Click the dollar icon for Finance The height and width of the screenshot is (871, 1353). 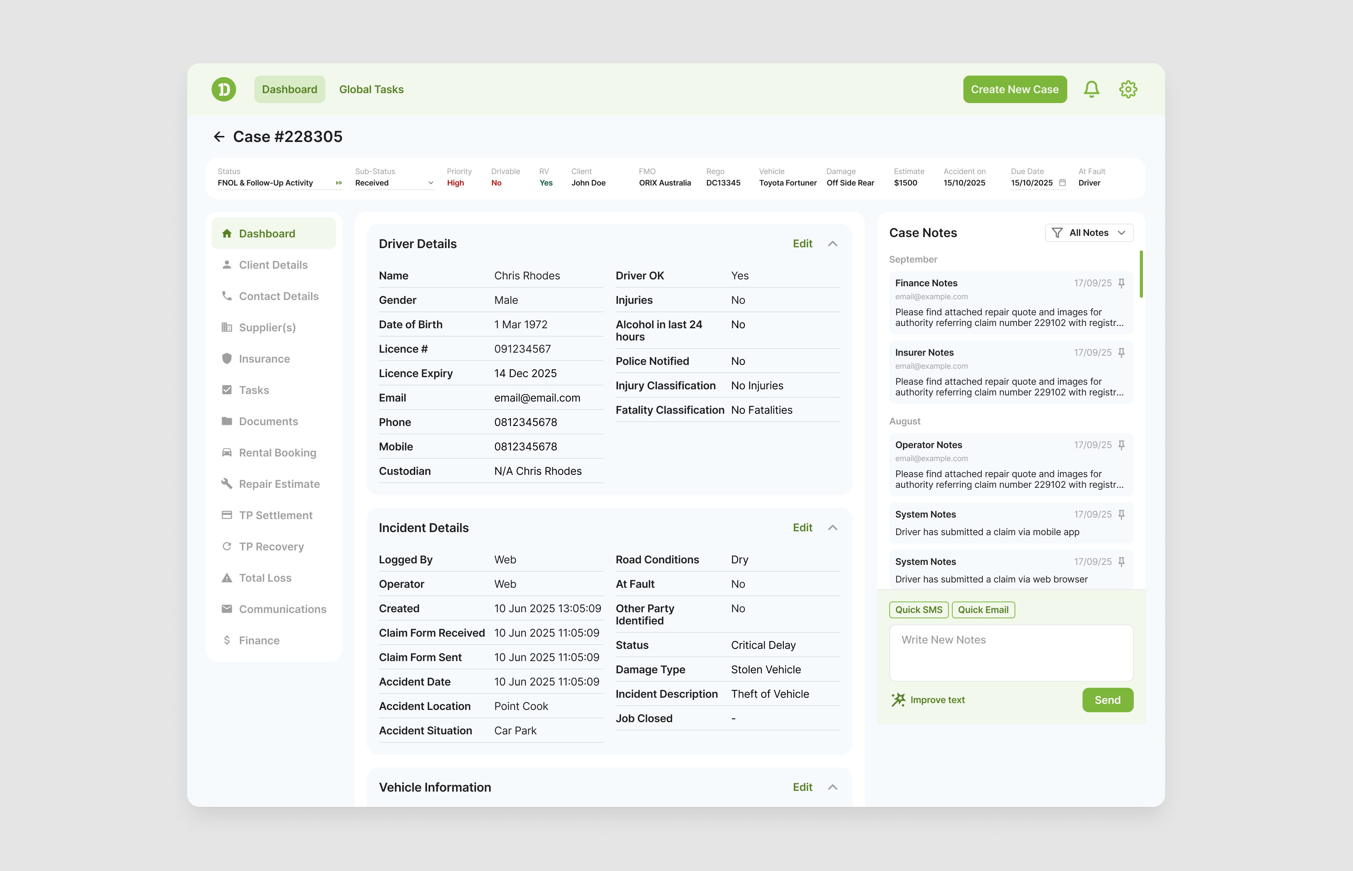[227, 640]
